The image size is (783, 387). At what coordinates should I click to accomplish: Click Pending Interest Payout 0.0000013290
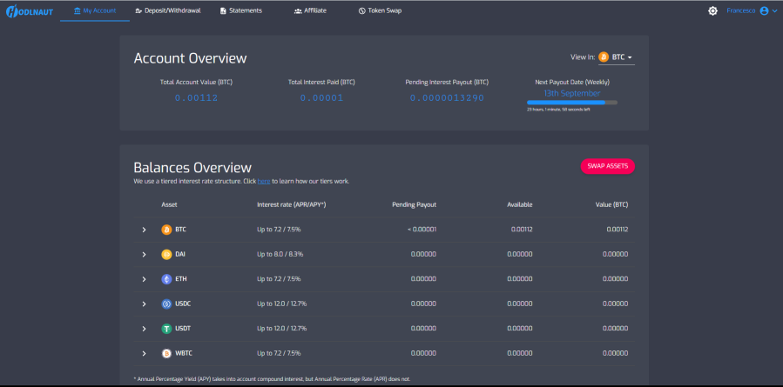click(447, 98)
